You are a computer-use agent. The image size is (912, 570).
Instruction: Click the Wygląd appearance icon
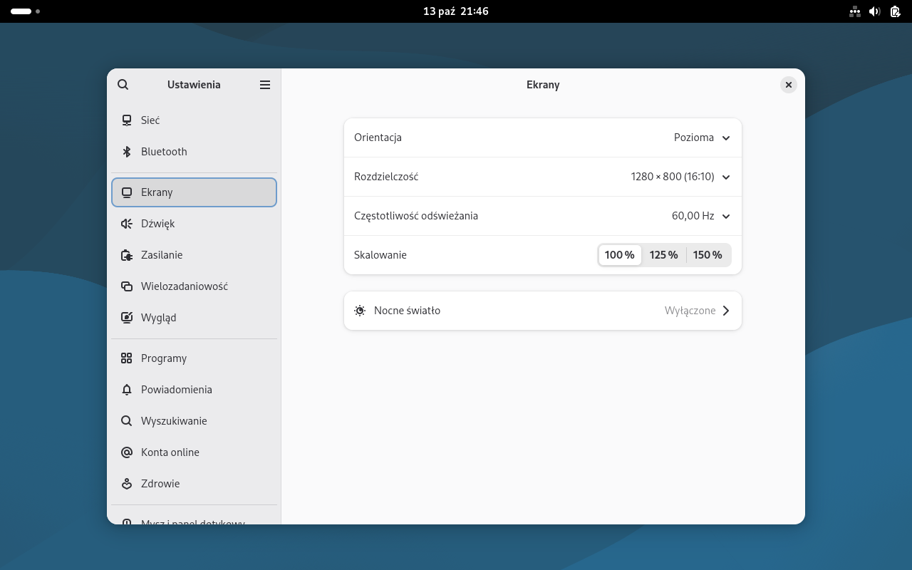pos(127,318)
